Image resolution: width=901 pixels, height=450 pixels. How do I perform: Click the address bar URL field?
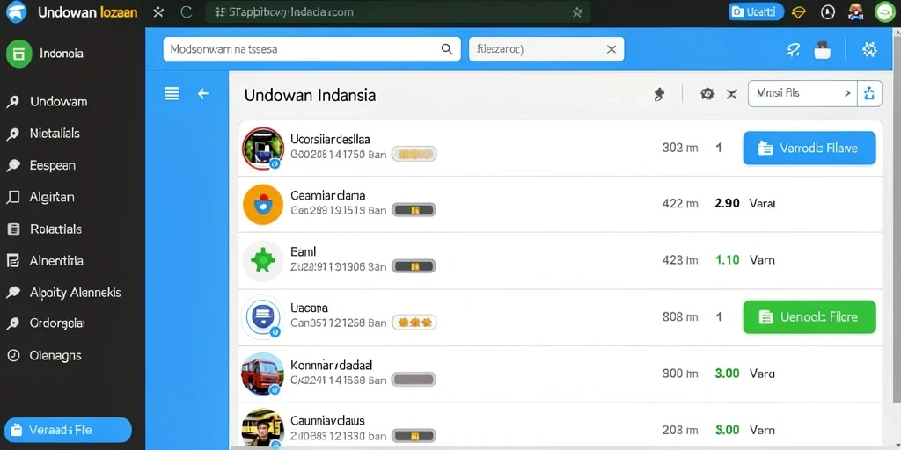[x=398, y=12]
